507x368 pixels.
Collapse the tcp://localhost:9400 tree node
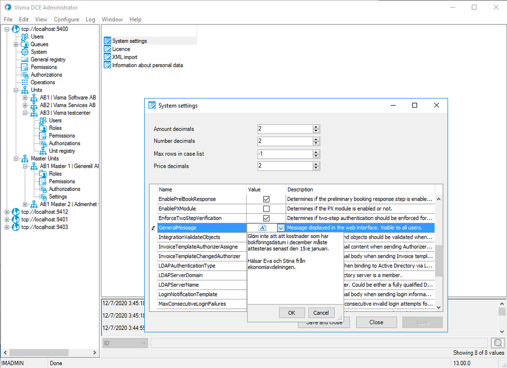[7, 29]
